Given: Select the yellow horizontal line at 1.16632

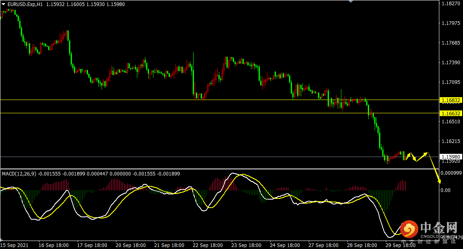Looking at the screenshot, I should (x=220, y=113).
